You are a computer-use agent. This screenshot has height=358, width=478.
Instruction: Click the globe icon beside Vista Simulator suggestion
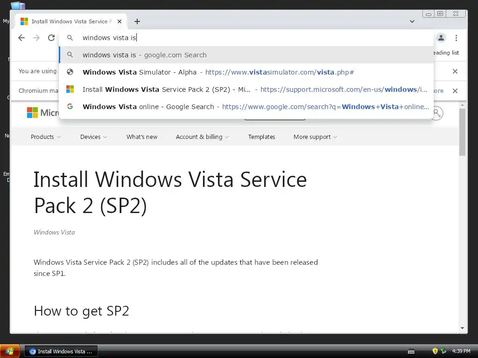[70, 72]
